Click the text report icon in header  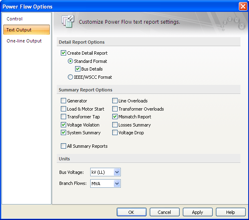(x=67, y=22)
